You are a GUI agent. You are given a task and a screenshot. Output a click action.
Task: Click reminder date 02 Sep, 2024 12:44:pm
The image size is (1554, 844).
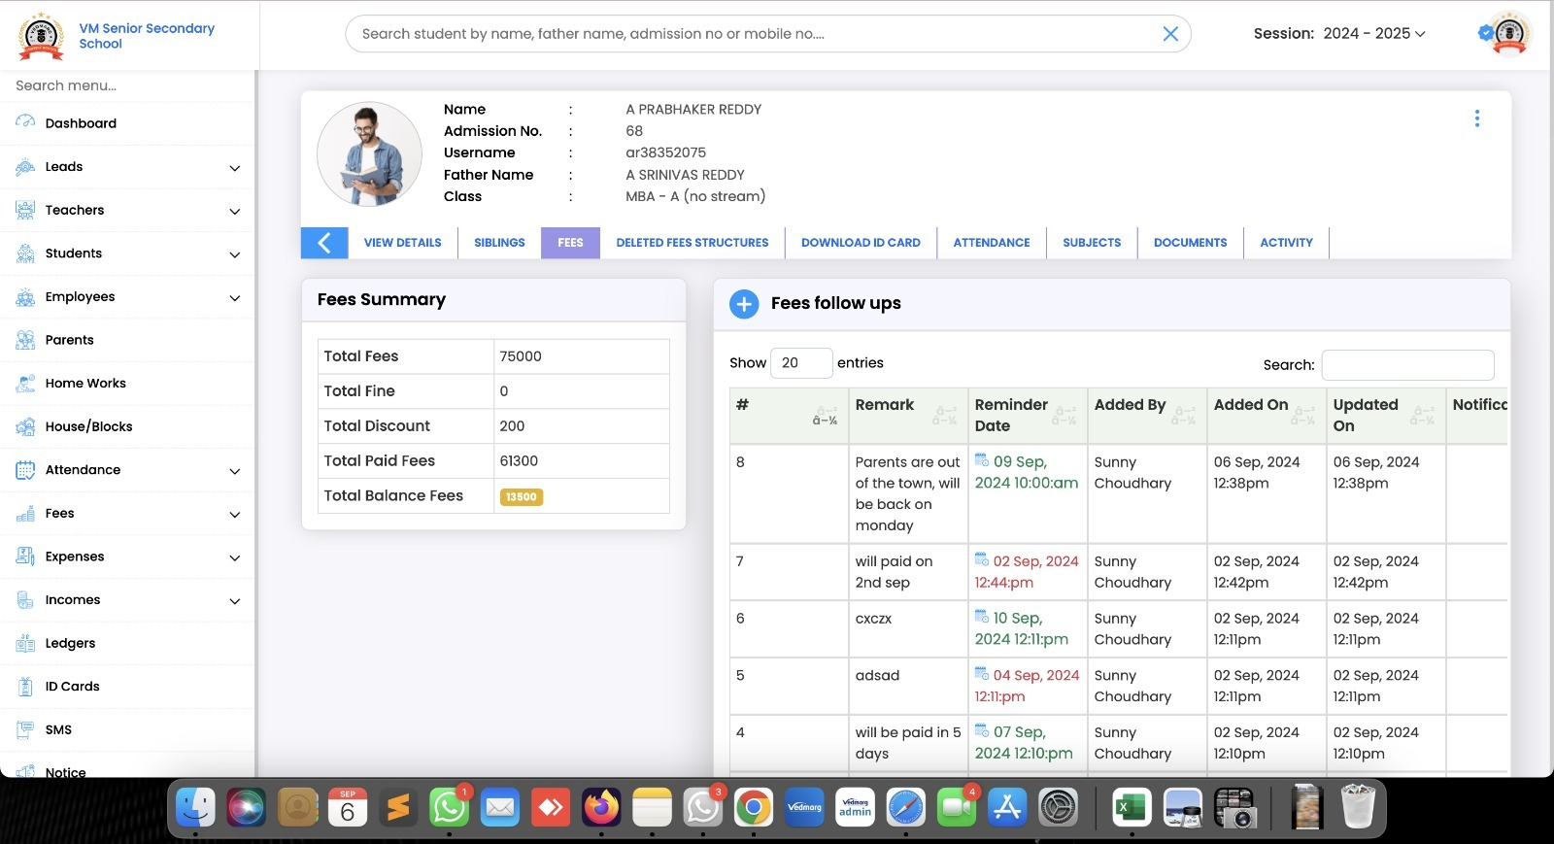point(1027,572)
